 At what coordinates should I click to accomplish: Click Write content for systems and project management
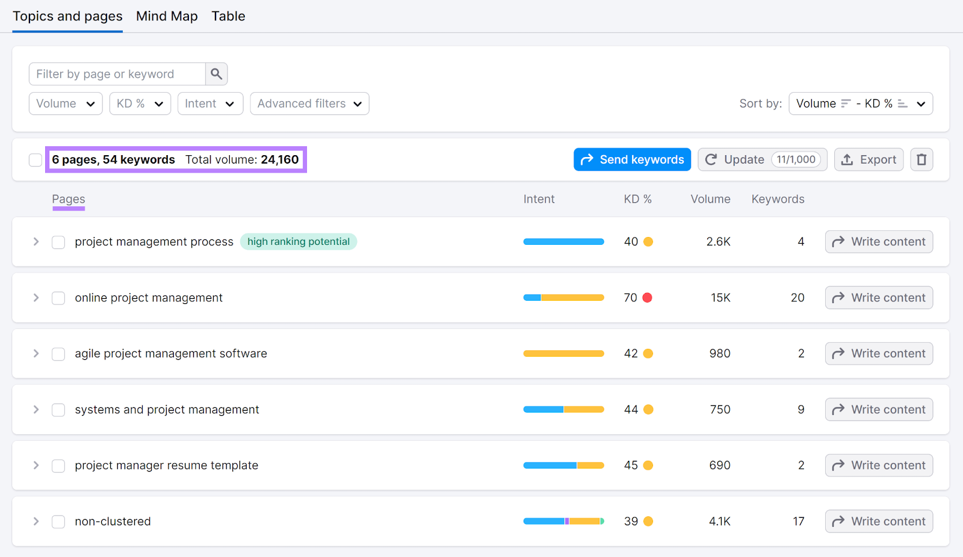point(878,409)
